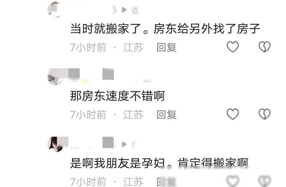286x187 pixels.
Task: Dislike the pregnant friend comment
Action: click(265, 181)
